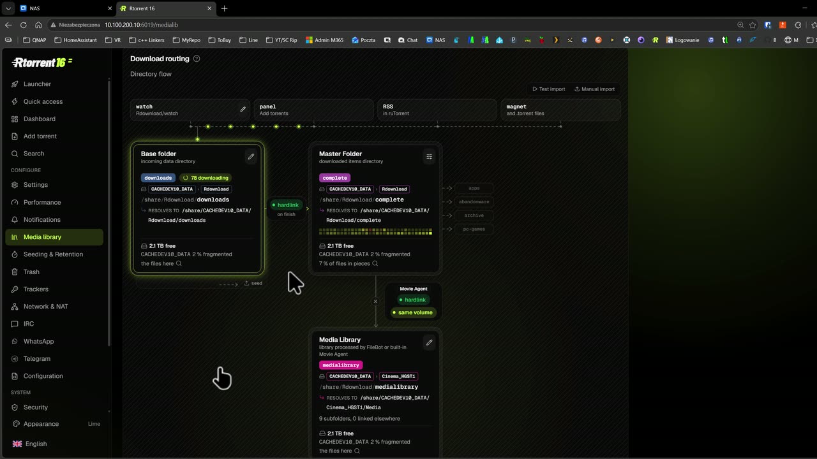
Task: Click the seed button below Base folder
Action: tap(253, 283)
